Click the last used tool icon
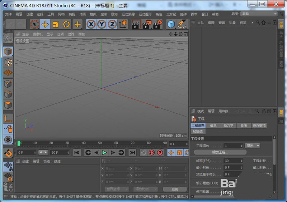 77,24
